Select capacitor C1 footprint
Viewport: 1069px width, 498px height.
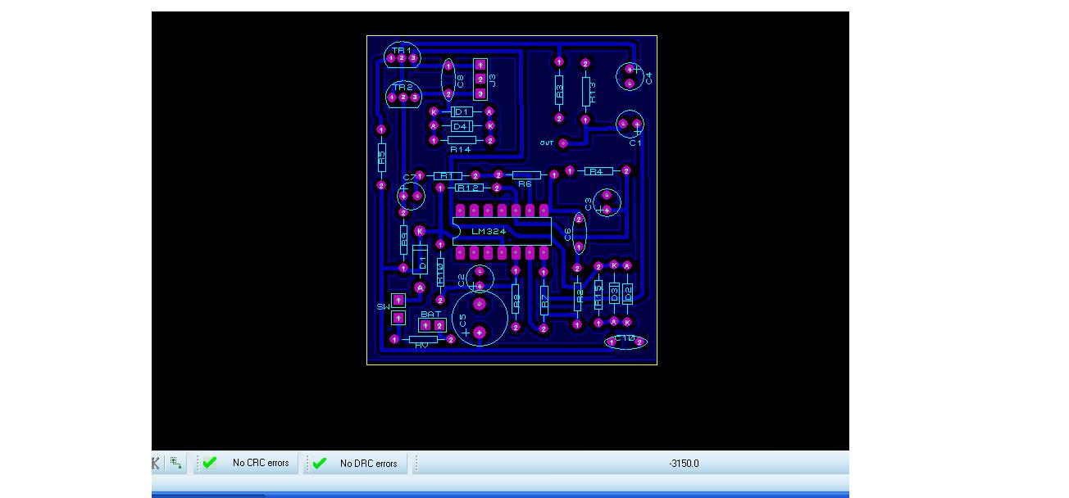click(x=630, y=125)
